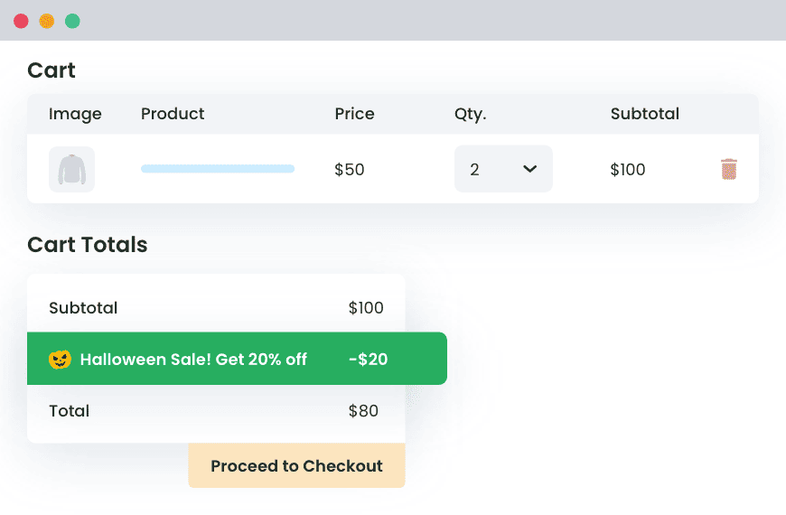Click the $50 item price

point(349,169)
